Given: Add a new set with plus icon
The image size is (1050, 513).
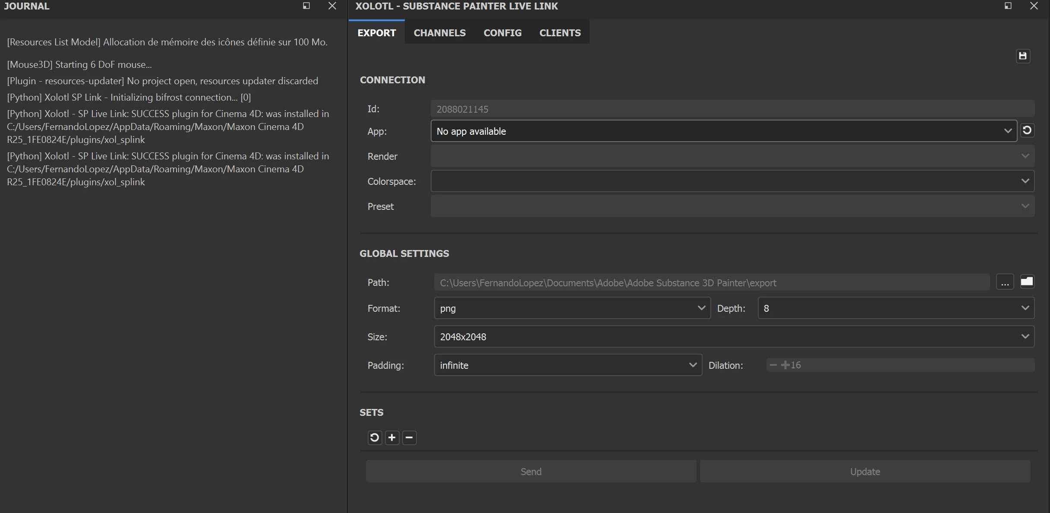Looking at the screenshot, I should coord(392,437).
